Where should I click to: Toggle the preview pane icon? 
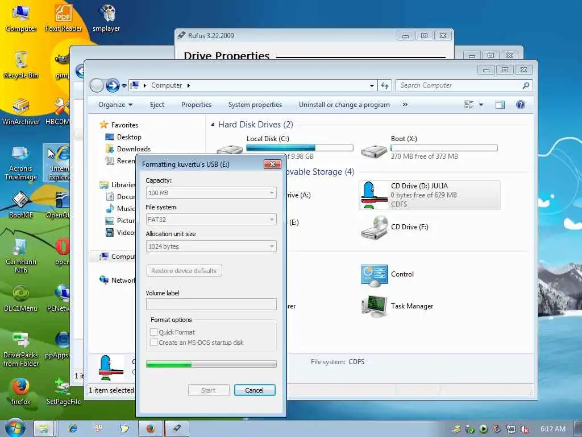500,105
